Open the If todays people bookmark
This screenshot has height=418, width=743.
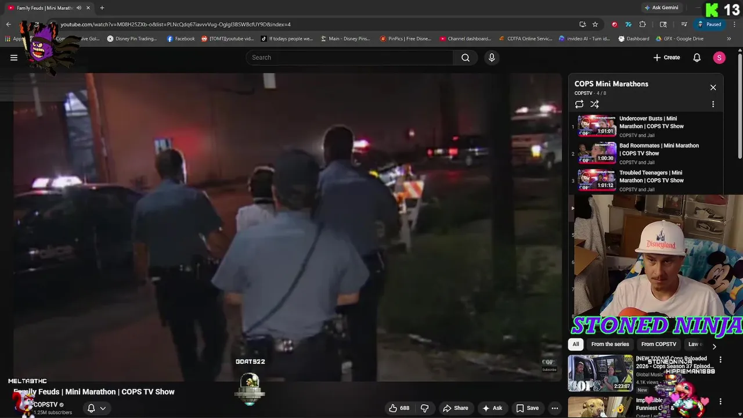point(287,39)
